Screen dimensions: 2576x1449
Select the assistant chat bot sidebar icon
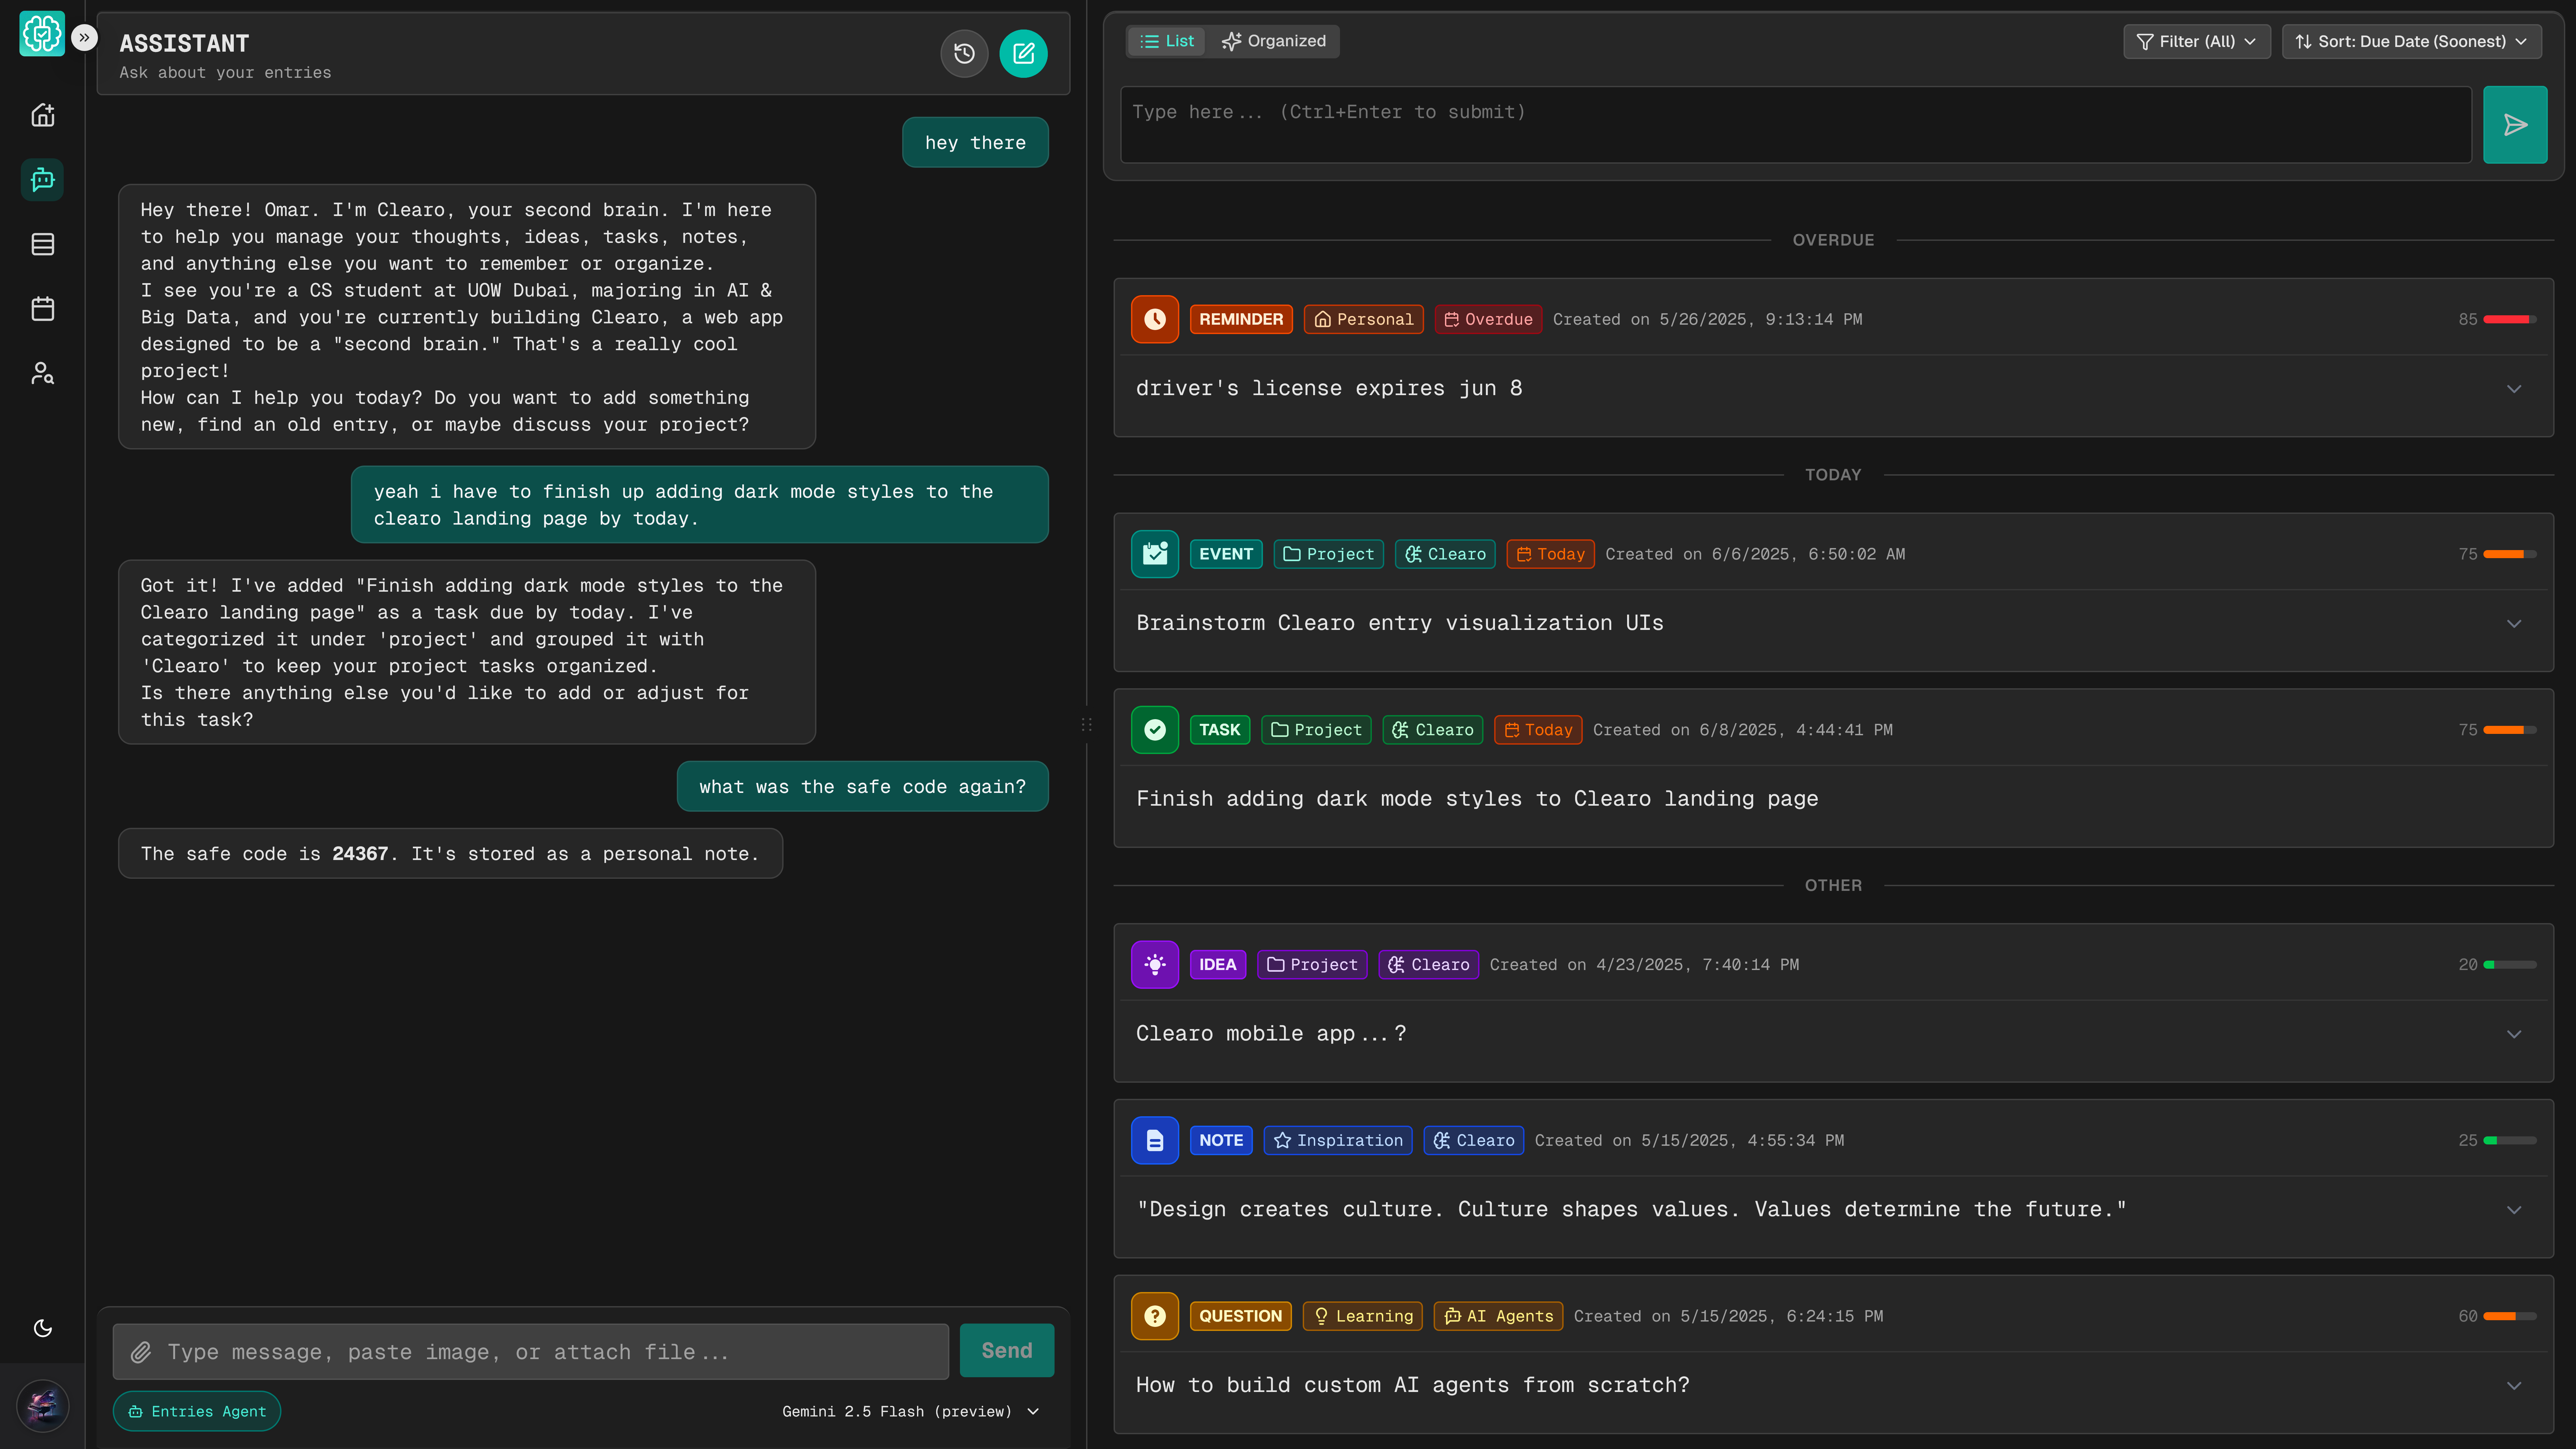[x=42, y=180]
